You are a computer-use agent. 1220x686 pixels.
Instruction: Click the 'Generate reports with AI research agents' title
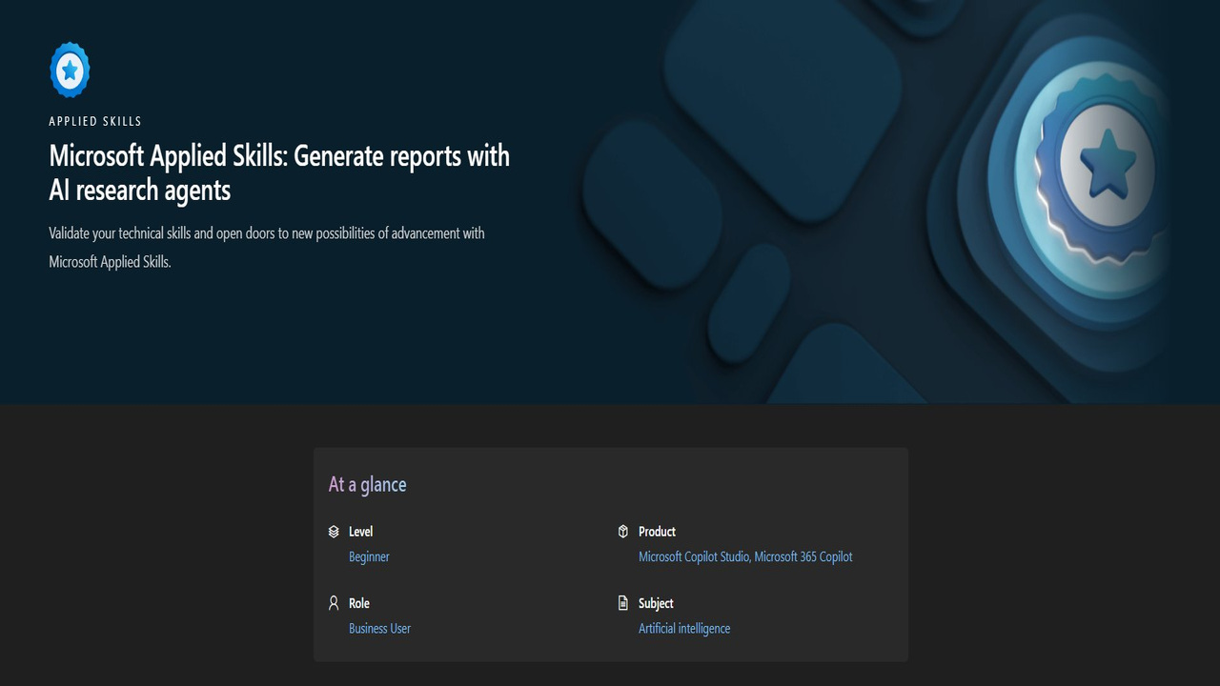[x=279, y=172]
